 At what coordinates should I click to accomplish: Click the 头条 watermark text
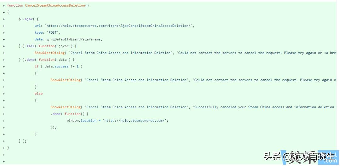272,156
